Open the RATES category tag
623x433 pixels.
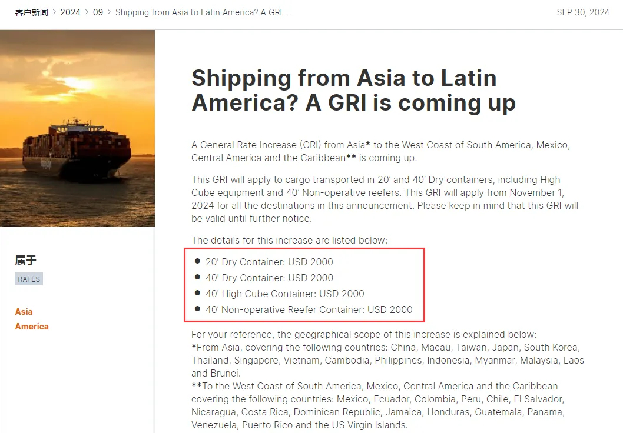[29, 279]
